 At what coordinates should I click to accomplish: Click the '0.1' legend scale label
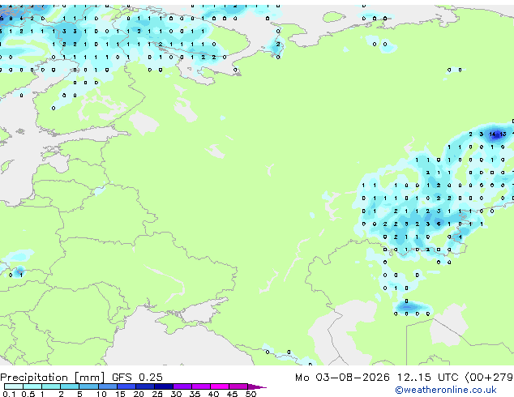point(9,394)
